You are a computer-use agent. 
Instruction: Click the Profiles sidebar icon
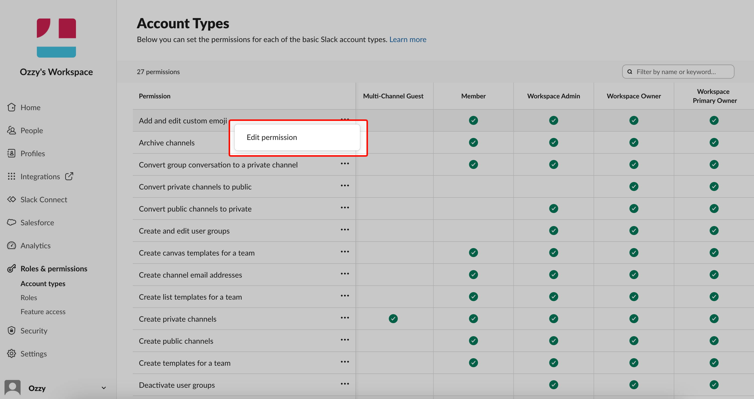(12, 153)
